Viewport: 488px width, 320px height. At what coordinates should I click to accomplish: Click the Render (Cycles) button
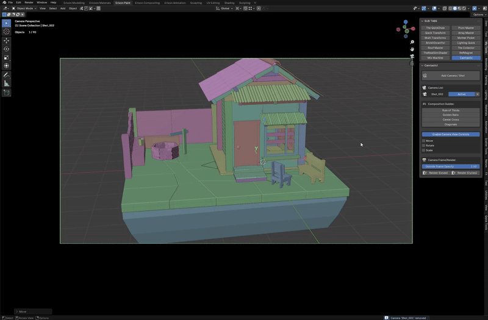[x=465, y=173]
